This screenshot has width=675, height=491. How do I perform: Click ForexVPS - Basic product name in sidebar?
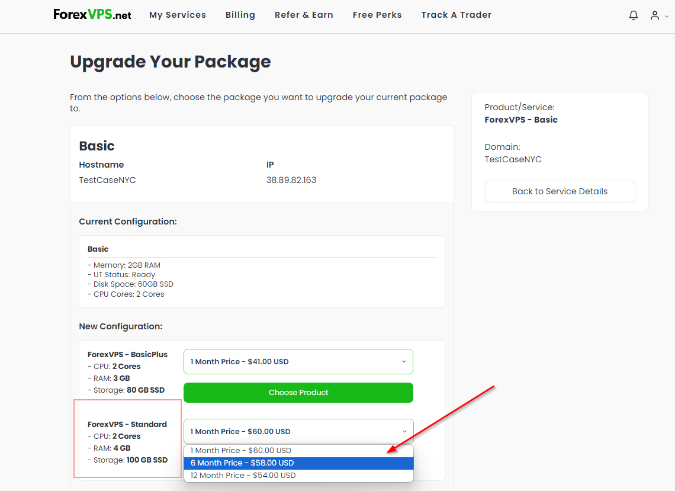[521, 120]
